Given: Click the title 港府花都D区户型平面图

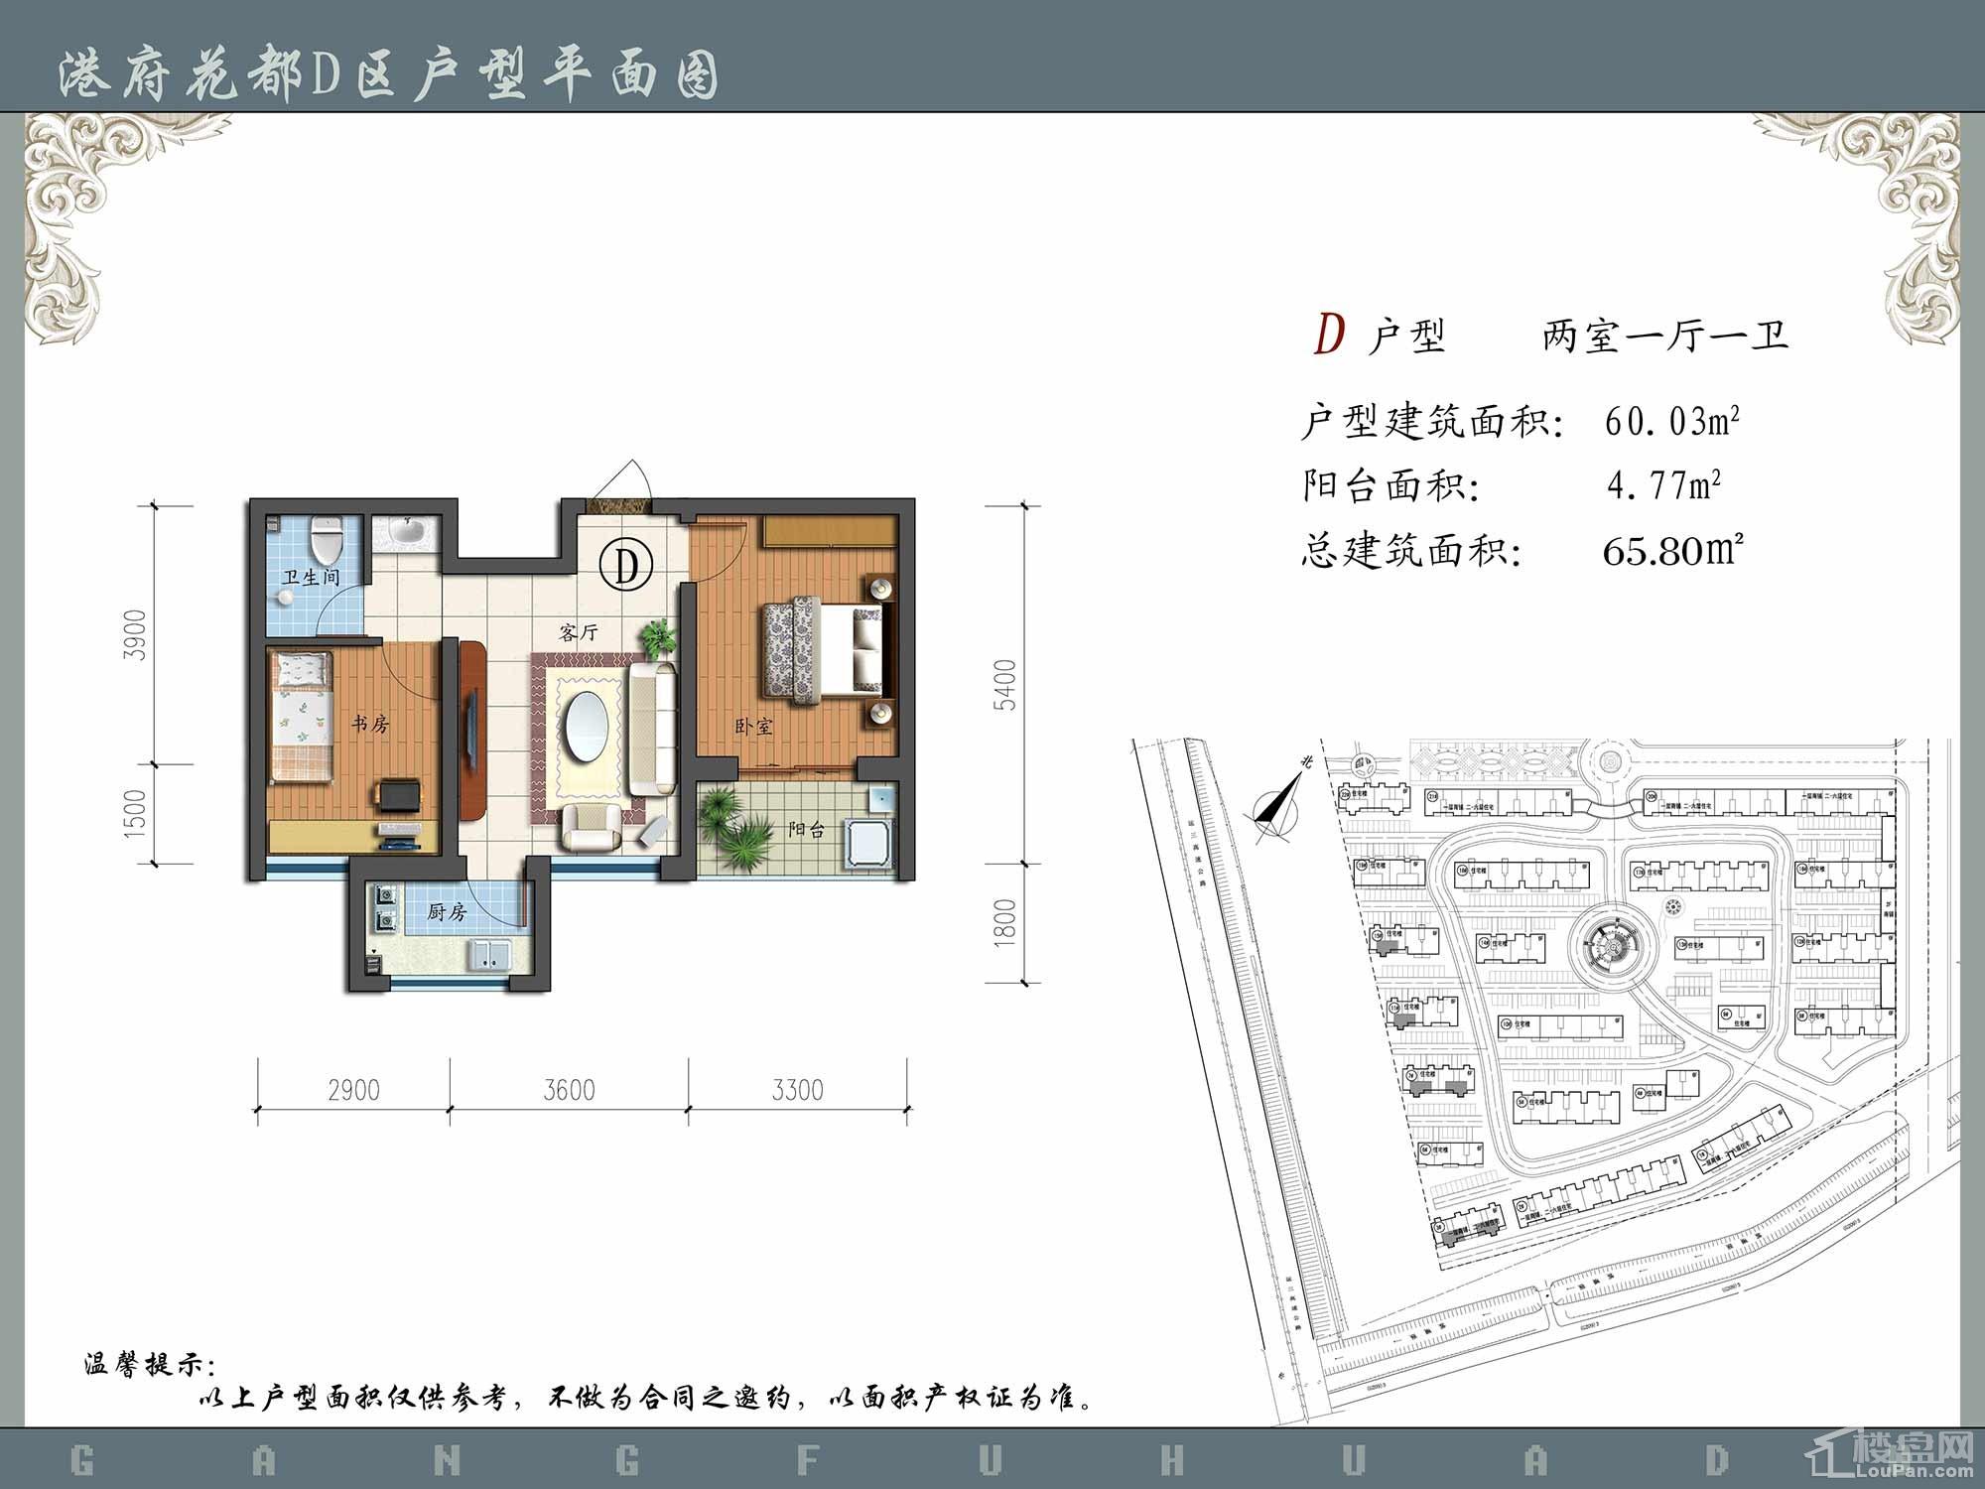Looking at the screenshot, I should 388,75.
